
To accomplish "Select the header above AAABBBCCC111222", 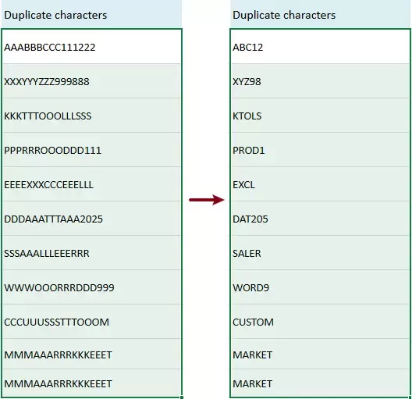I will pyautogui.click(x=91, y=14).
